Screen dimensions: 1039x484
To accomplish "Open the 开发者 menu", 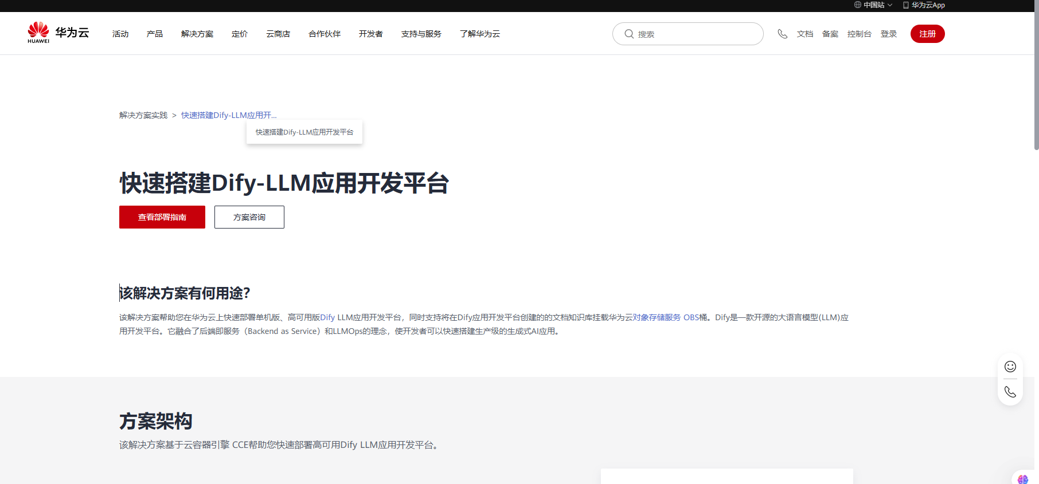I will tap(371, 34).
